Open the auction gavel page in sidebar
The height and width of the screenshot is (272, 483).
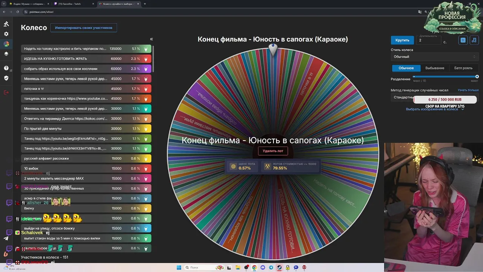click(x=6, y=24)
